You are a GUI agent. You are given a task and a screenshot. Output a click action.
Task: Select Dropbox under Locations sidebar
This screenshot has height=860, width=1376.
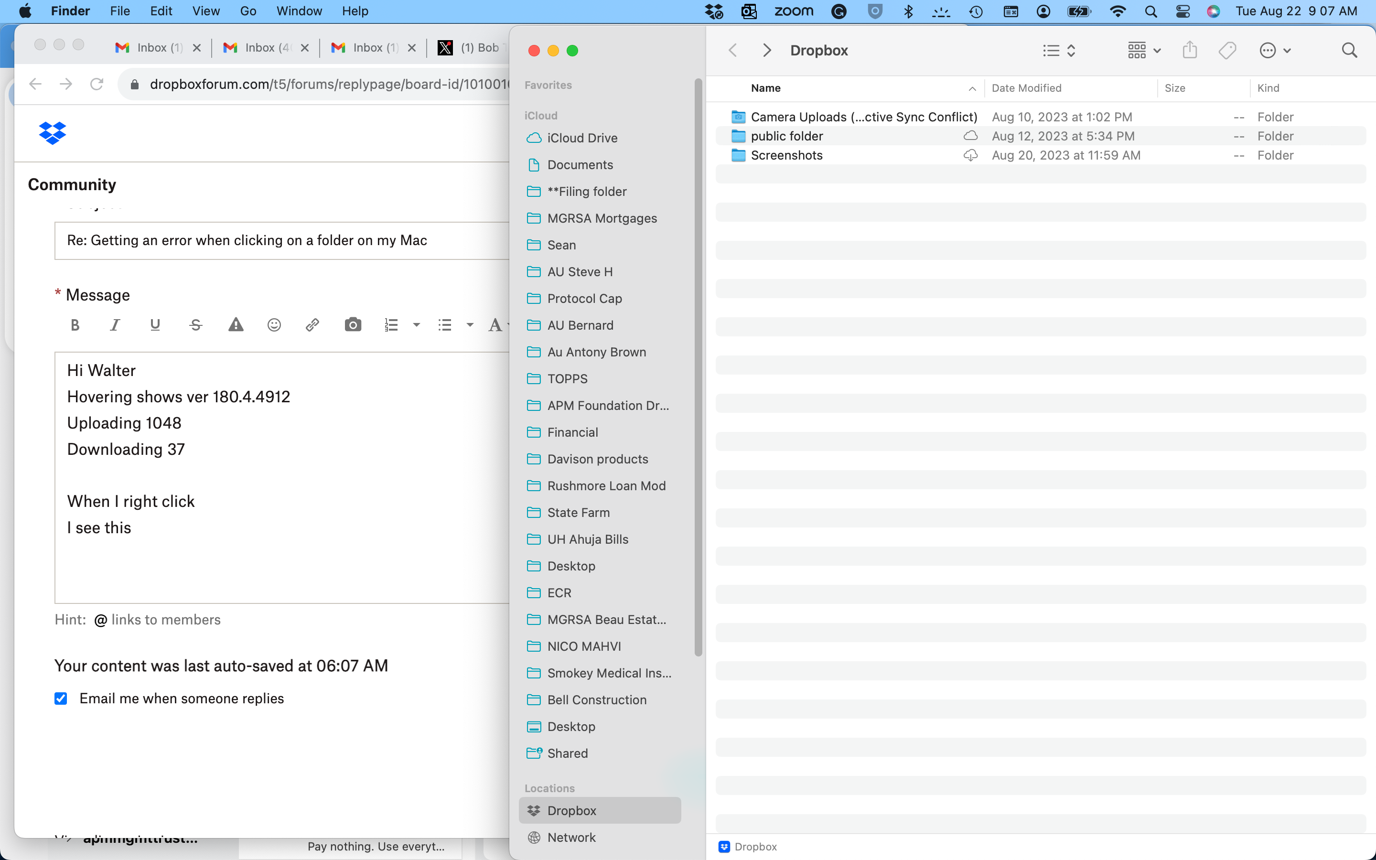click(x=600, y=810)
